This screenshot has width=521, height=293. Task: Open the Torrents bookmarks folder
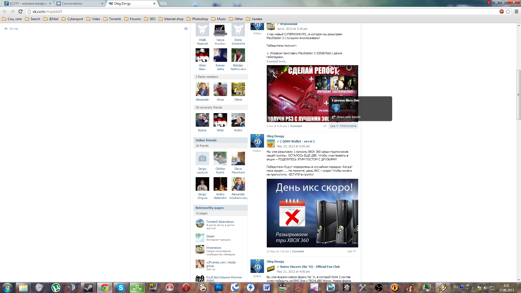coord(112,19)
